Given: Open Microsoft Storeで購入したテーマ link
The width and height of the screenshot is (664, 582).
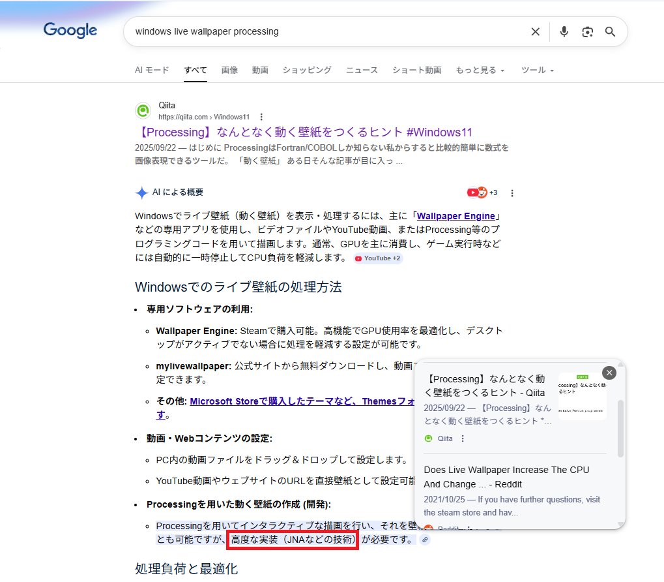Looking at the screenshot, I should pos(302,401).
